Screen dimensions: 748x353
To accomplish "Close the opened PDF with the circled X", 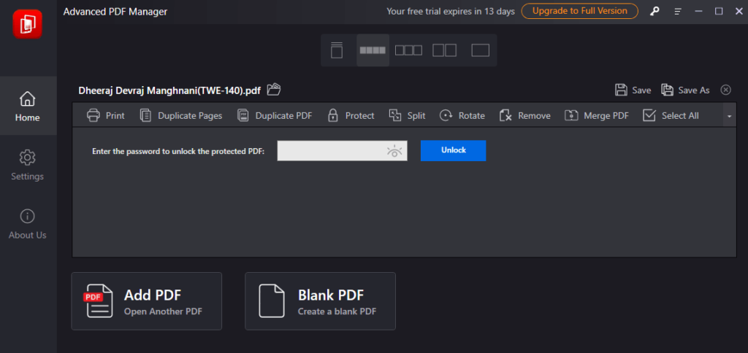I will [x=725, y=90].
